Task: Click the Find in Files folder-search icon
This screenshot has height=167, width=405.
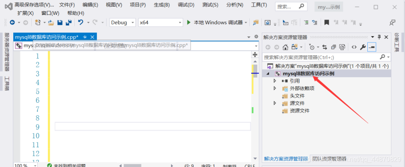Action: point(256,23)
